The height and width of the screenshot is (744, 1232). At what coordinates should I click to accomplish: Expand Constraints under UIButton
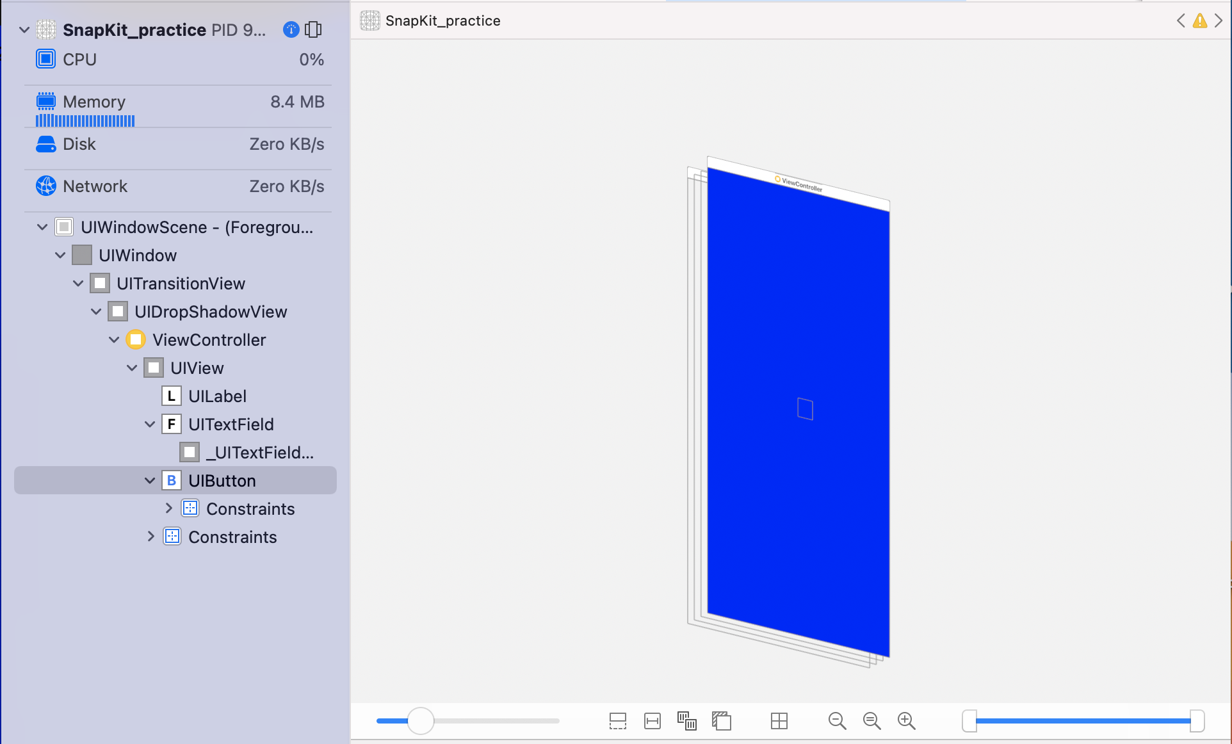pyautogui.click(x=168, y=508)
